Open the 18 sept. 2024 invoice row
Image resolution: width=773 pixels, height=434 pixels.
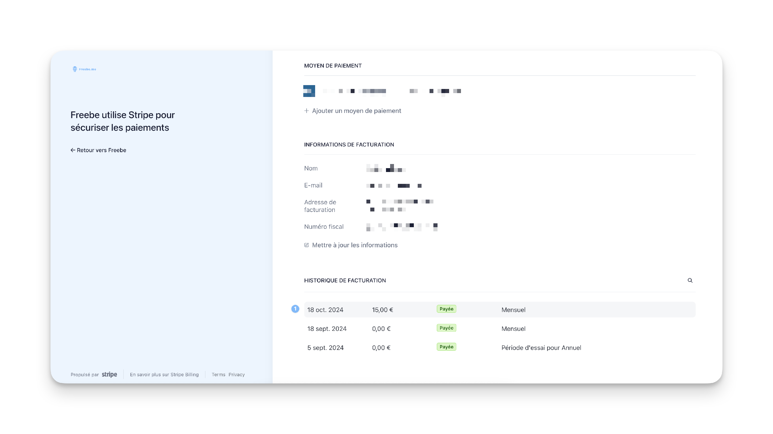(327, 329)
